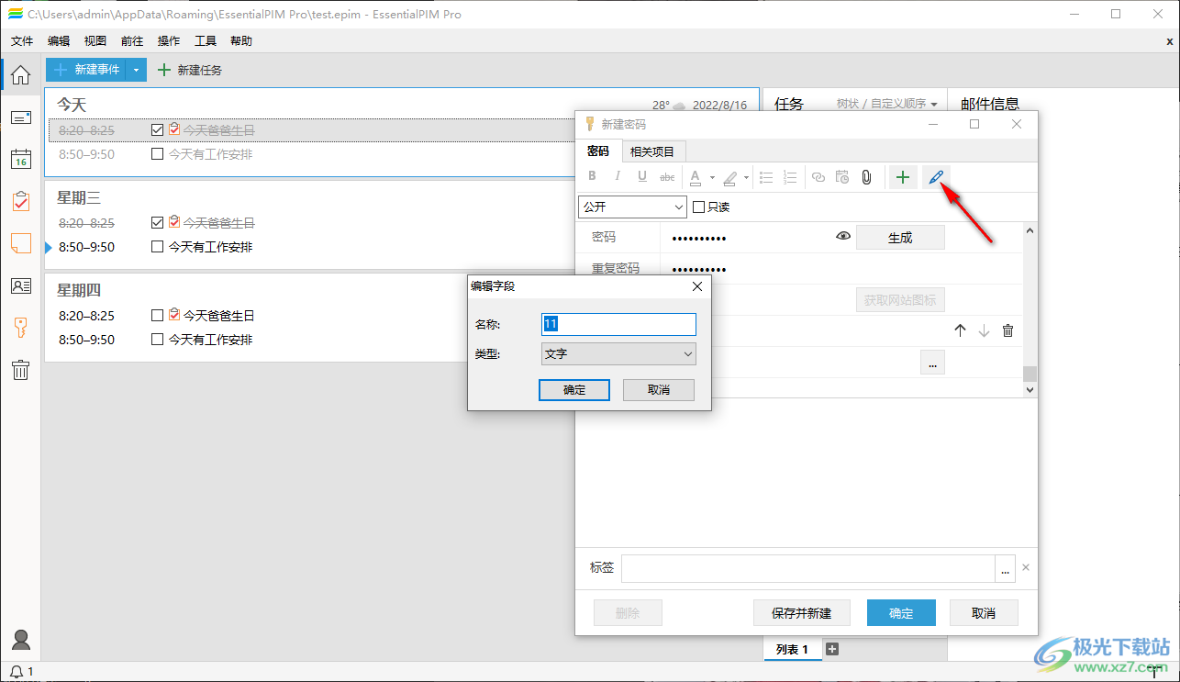Toggle bold formatting in password dialog
Screen dimensions: 1180x682
(x=592, y=177)
